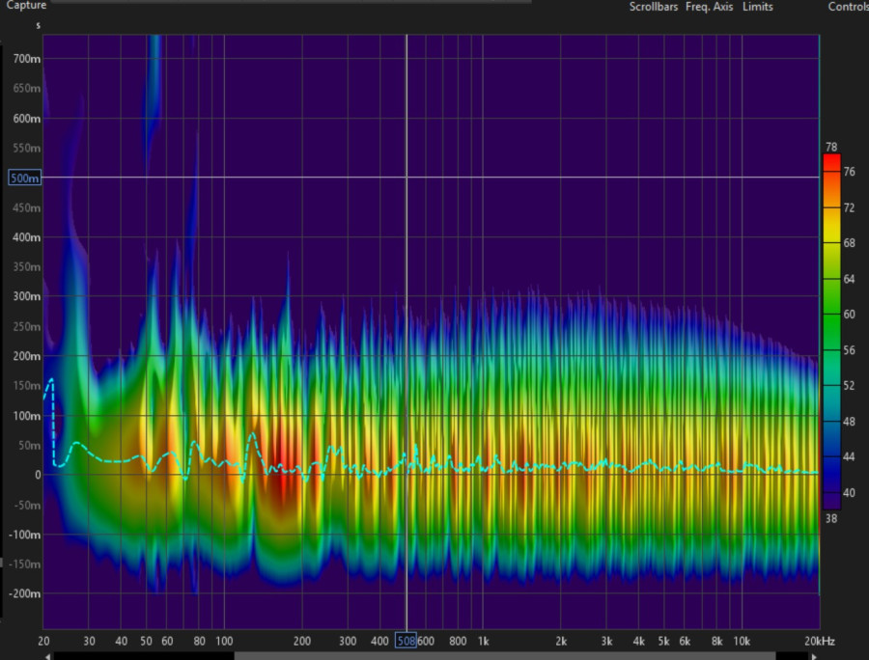The height and width of the screenshot is (660, 869).
Task: Click the 450m time axis label
Action: pos(27,207)
